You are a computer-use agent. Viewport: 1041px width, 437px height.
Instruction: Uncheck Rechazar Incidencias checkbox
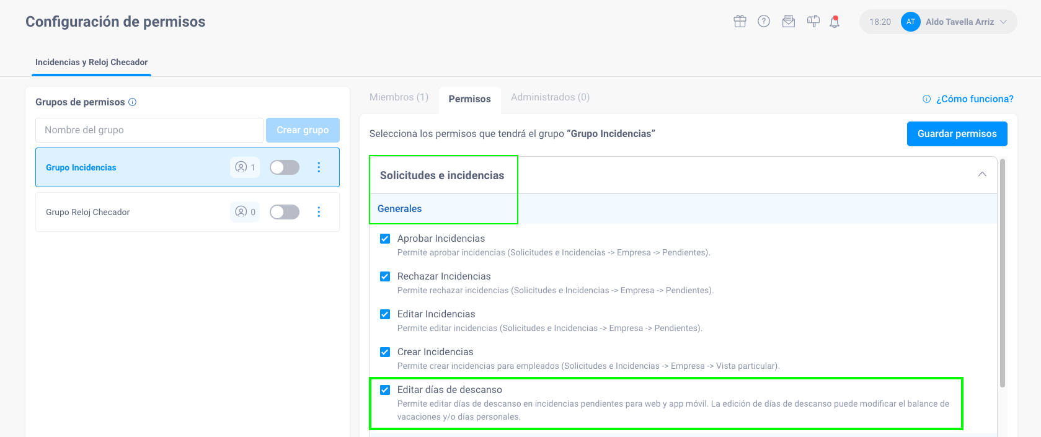point(385,276)
